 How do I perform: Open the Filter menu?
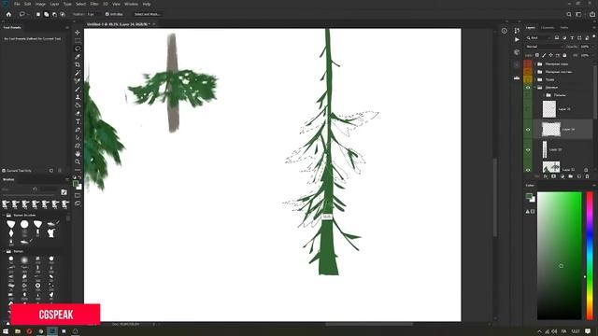coord(94,4)
